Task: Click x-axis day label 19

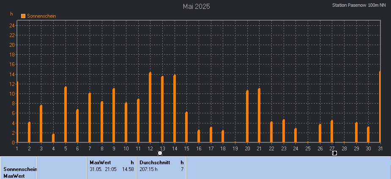Action: coord(235,148)
